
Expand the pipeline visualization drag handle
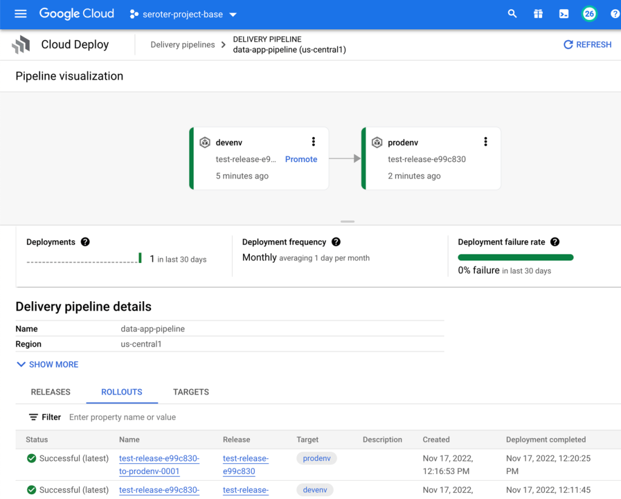point(347,221)
